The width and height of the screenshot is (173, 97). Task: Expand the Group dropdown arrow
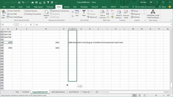coord(140,11)
